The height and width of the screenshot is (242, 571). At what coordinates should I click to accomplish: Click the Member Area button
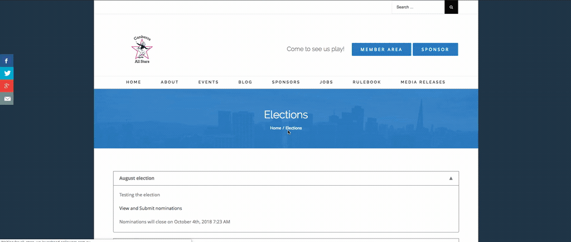tap(381, 50)
